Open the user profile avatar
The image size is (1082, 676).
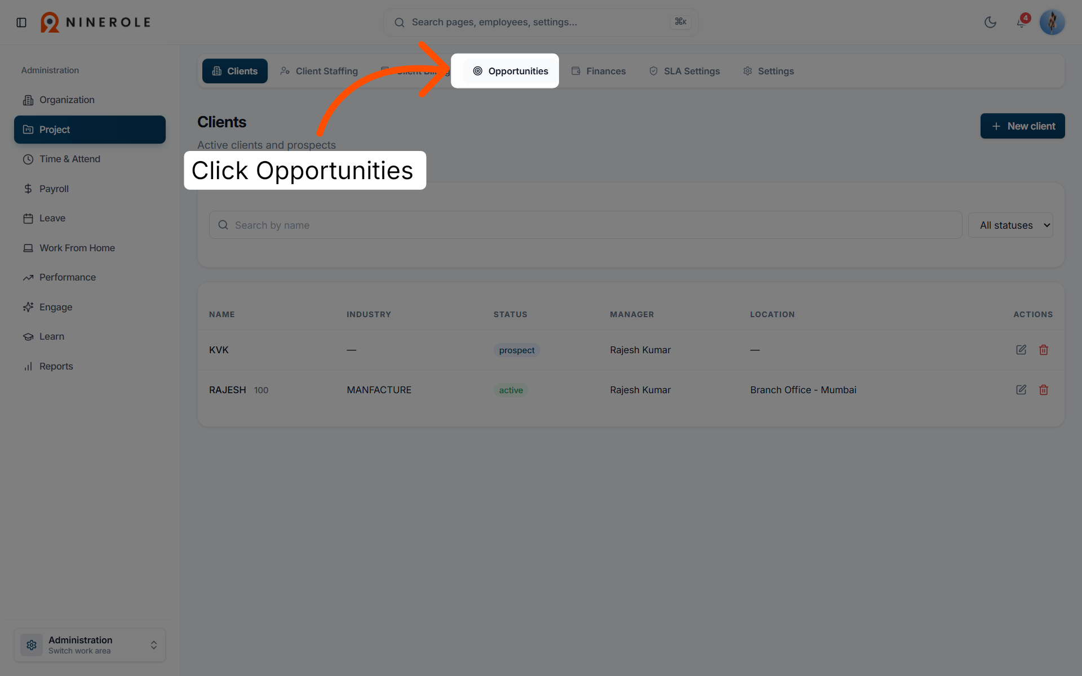click(1052, 23)
